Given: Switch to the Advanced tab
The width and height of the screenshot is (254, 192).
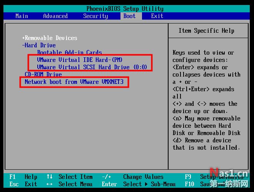Looking at the screenshot, I should click(55, 16).
